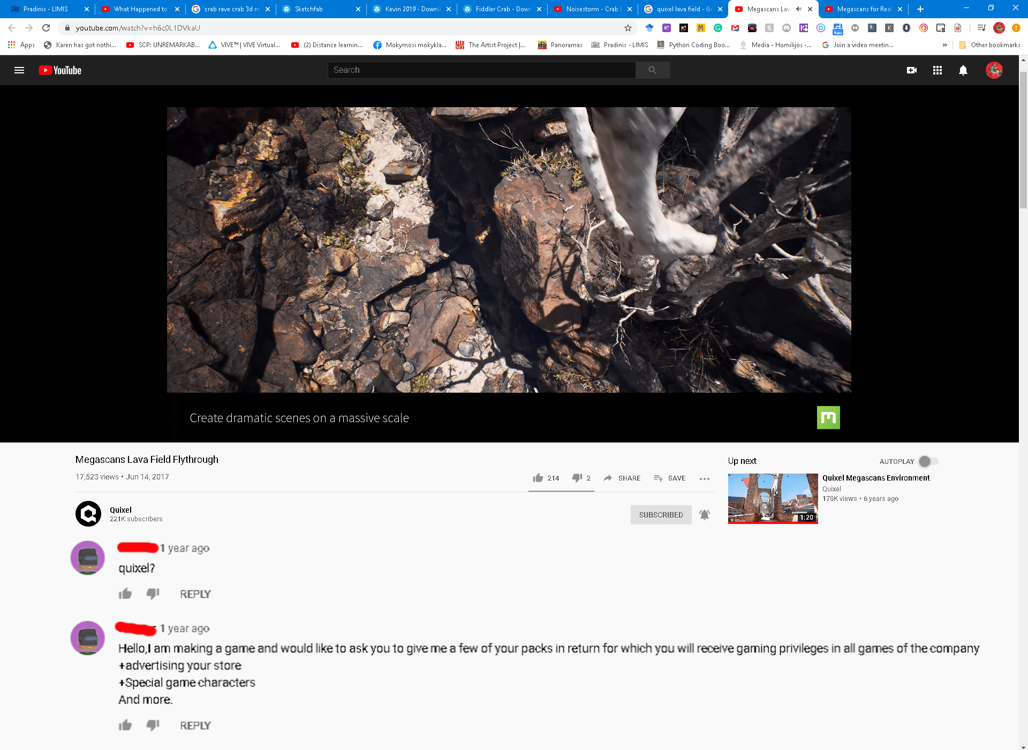Open the Create video icon
This screenshot has width=1028, height=750.
point(912,70)
